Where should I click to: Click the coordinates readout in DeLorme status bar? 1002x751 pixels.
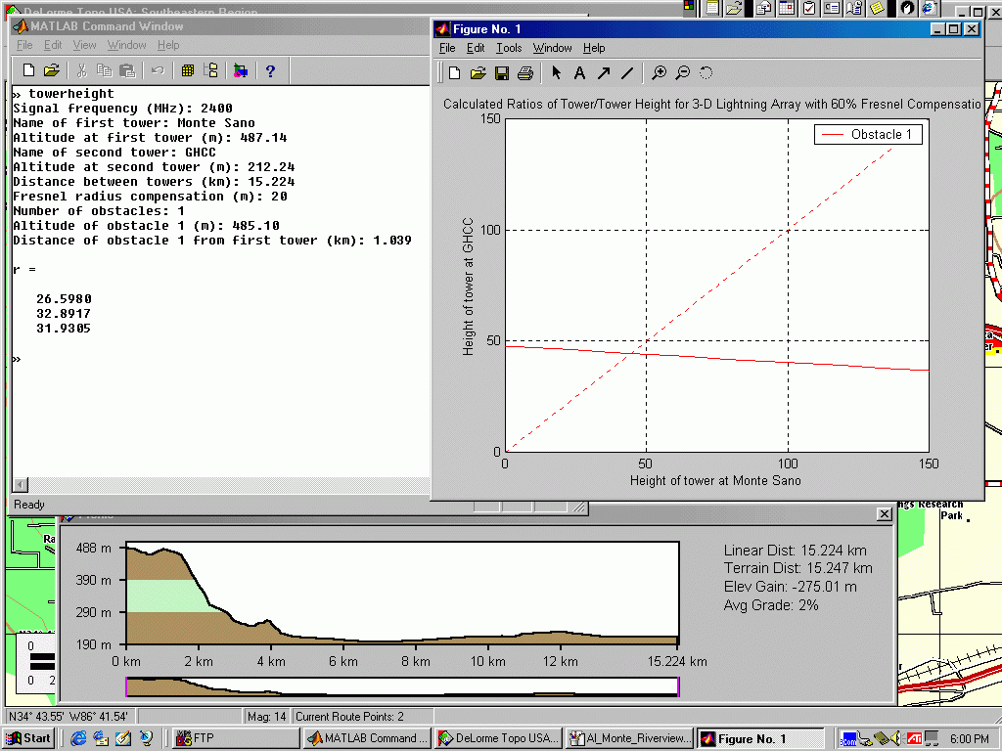[68, 717]
